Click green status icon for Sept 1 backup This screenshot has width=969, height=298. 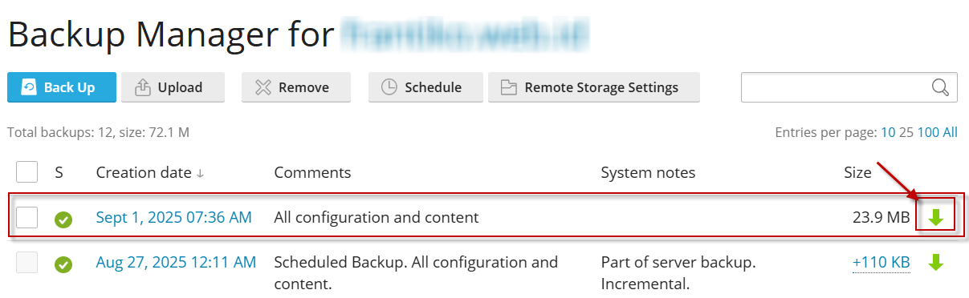63,219
